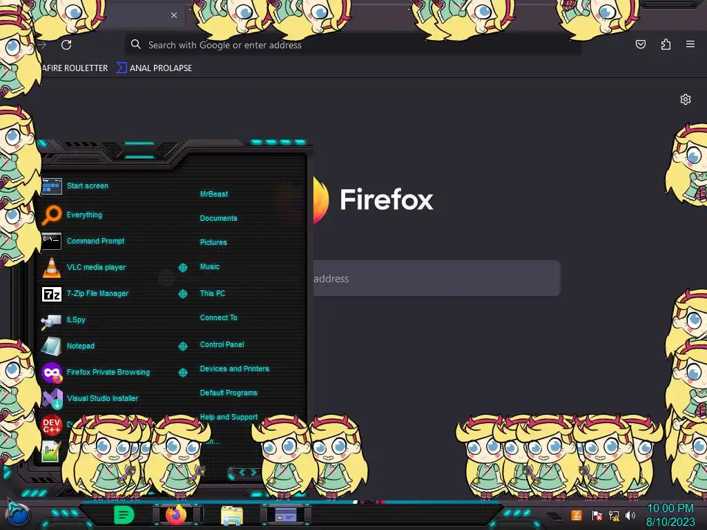
Task: Open green notes app on taskbar
Action: (124, 515)
